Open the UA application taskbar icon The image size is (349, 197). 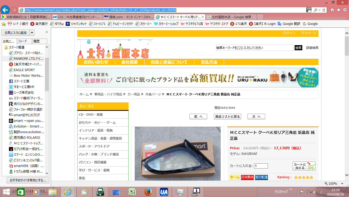click(x=164, y=192)
